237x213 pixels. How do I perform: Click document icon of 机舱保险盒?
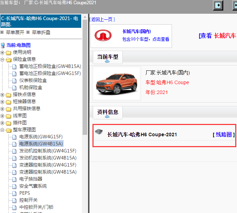(14, 88)
